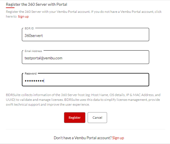Click the Cancel button
Screen dimensions: 170x144
click(x=97, y=118)
